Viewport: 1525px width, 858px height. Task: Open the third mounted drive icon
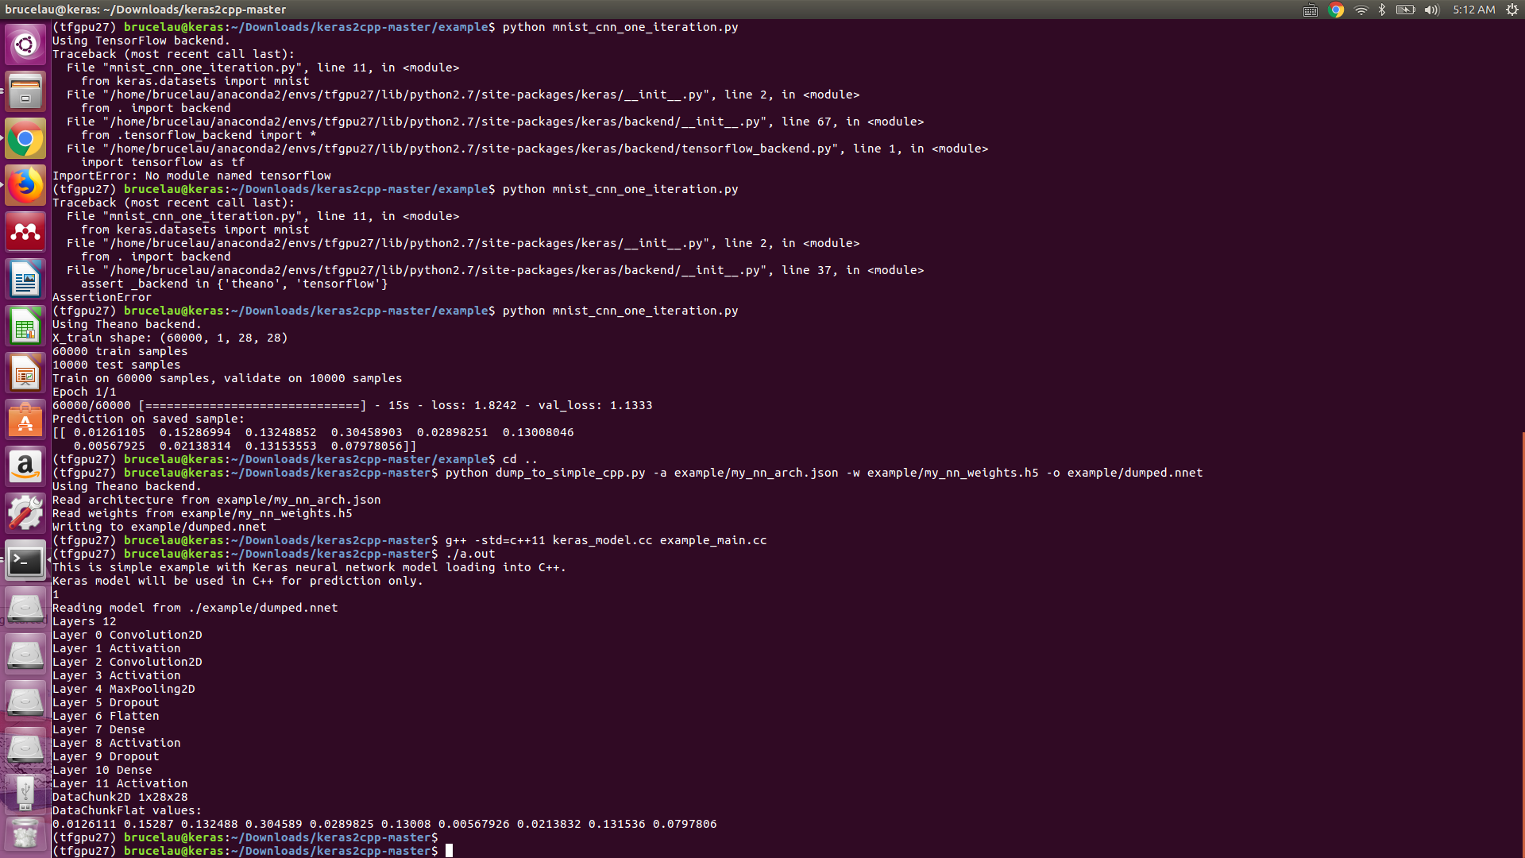(25, 702)
